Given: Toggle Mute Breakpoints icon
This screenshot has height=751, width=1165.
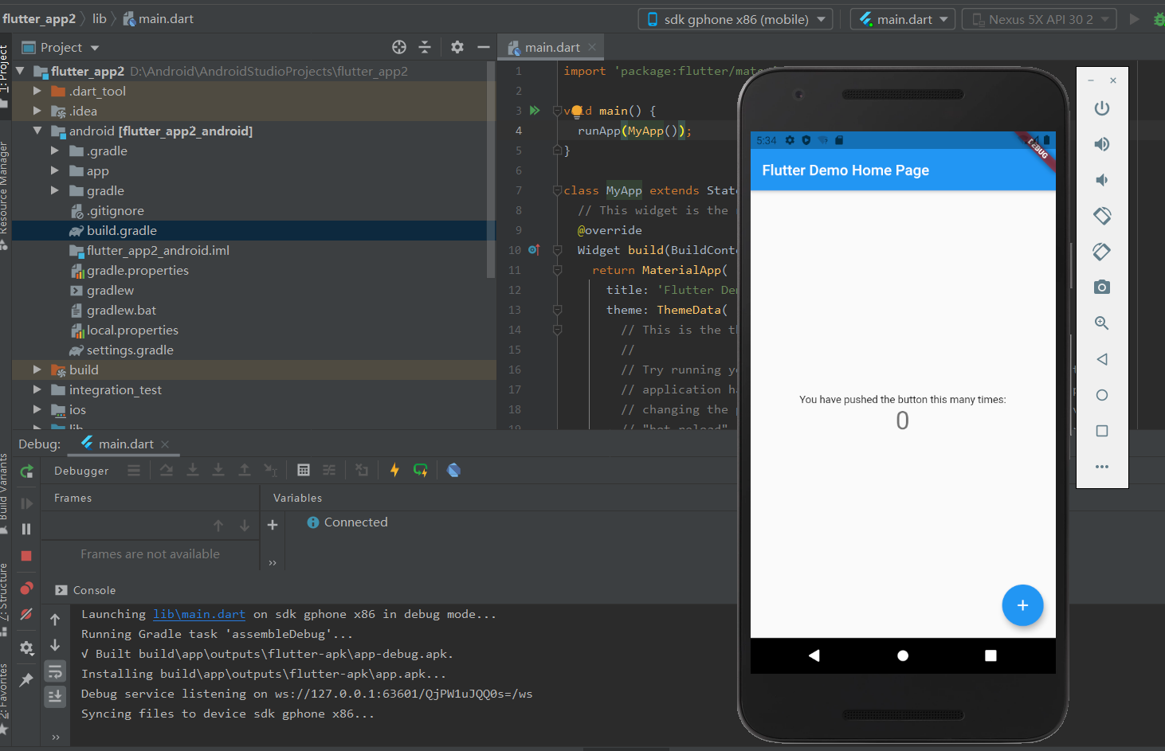Looking at the screenshot, I should coord(26,615).
